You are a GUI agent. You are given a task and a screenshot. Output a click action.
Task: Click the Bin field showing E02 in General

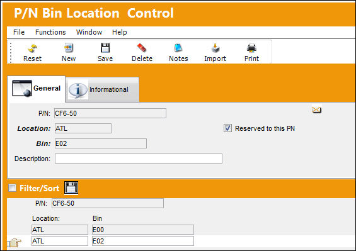101,143
